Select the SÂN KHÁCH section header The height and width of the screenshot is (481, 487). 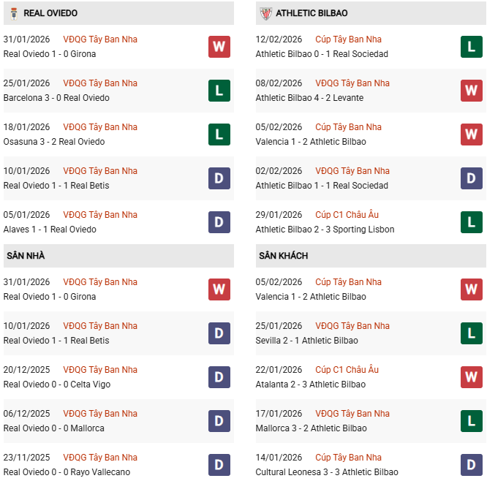[283, 256]
